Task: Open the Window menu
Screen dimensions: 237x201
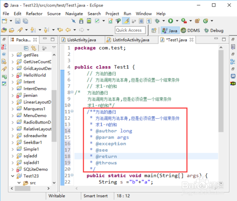Action: point(144,14)
